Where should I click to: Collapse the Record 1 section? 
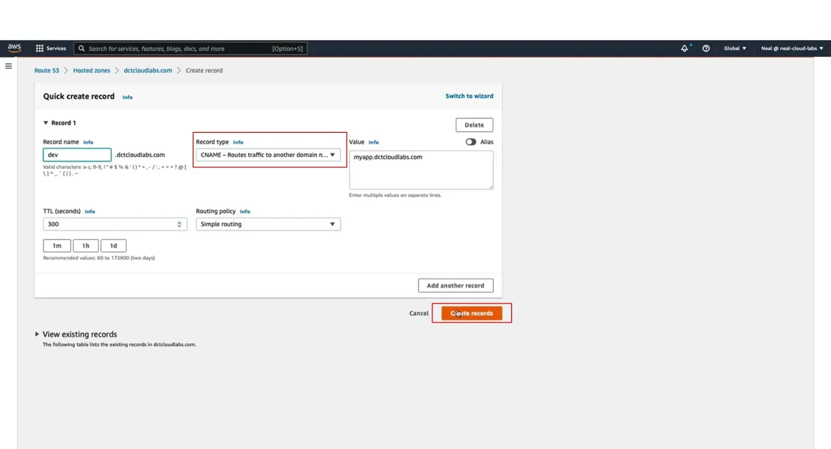[46, 123]
